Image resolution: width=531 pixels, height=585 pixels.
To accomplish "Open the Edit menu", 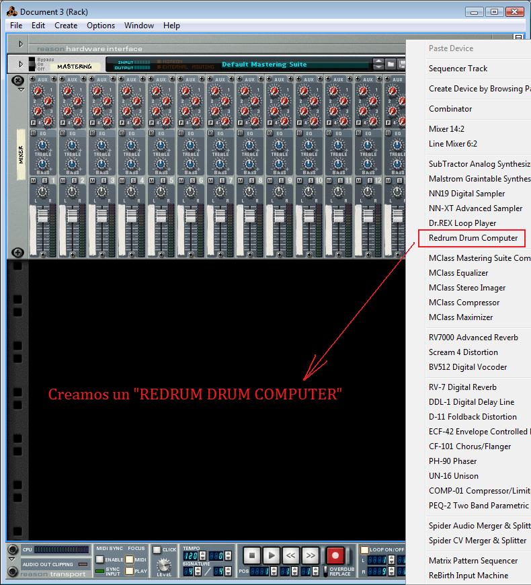I will point(38,26).
